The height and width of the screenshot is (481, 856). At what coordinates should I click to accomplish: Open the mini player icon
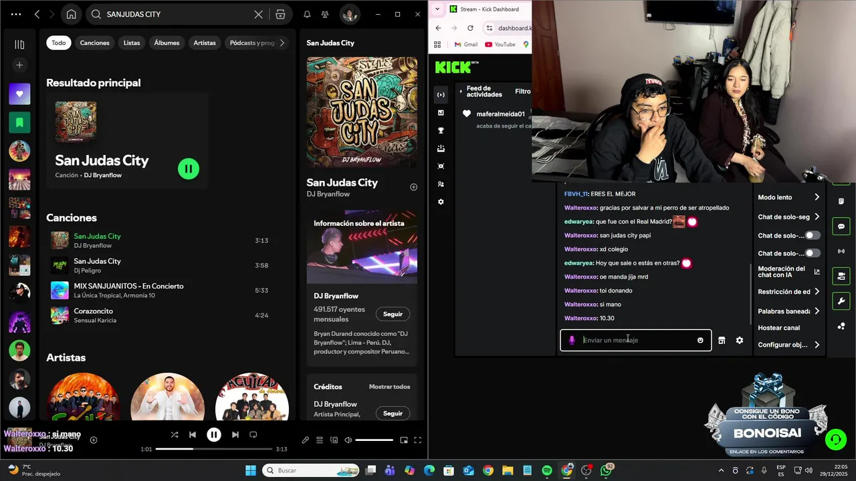click(x=404, y=440)
